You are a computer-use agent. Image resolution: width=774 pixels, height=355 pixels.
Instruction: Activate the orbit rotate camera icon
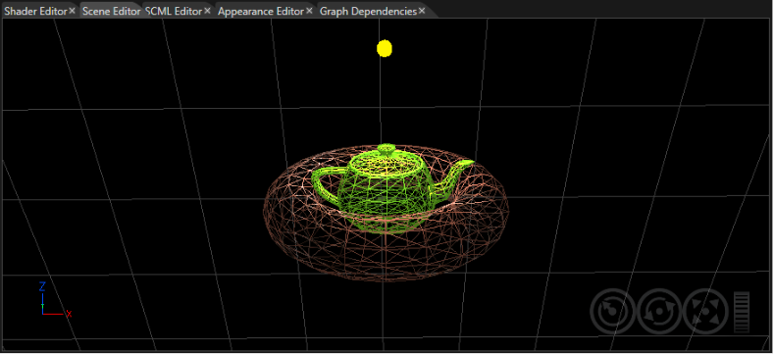pyautogui.click(x=659, y=312)
